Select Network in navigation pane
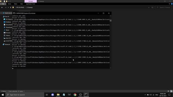The width and height of the screenshot is (173, 97). (x=6, y=44)
